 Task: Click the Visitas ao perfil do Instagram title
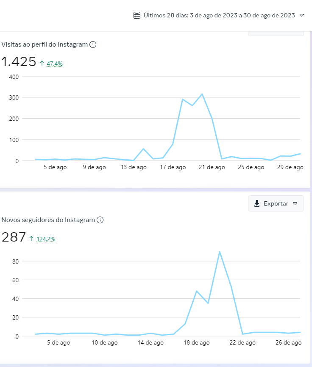coord(45,44)
